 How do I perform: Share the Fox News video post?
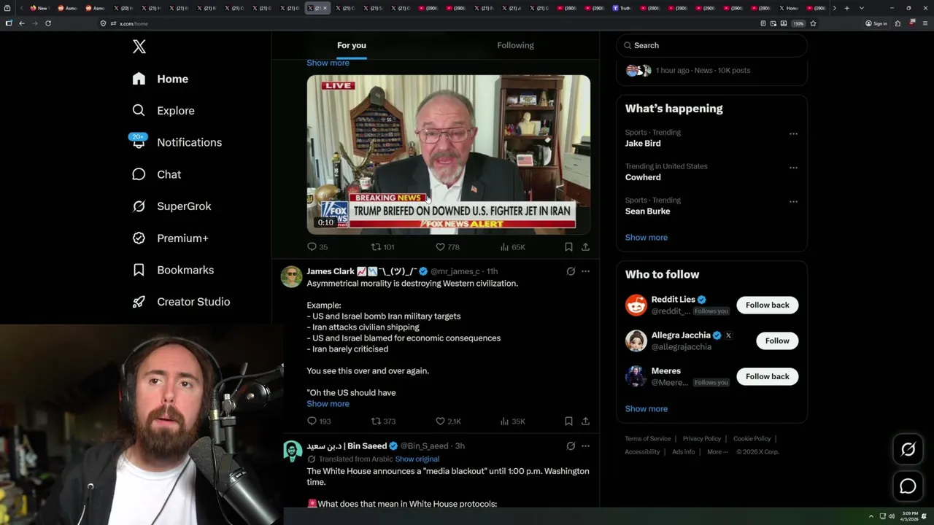[585, 247]
